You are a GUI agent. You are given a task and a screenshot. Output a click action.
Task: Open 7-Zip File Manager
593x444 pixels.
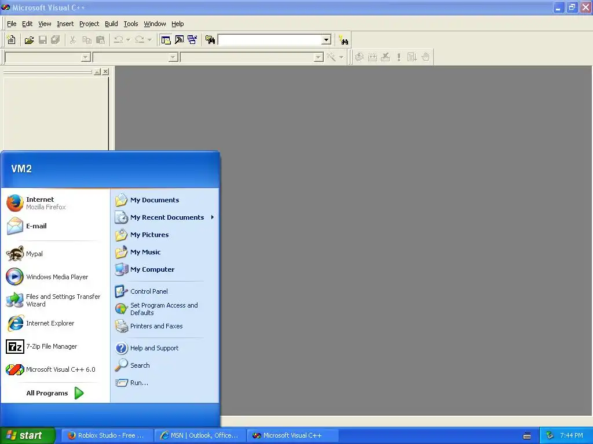click(x=56, y=346)
